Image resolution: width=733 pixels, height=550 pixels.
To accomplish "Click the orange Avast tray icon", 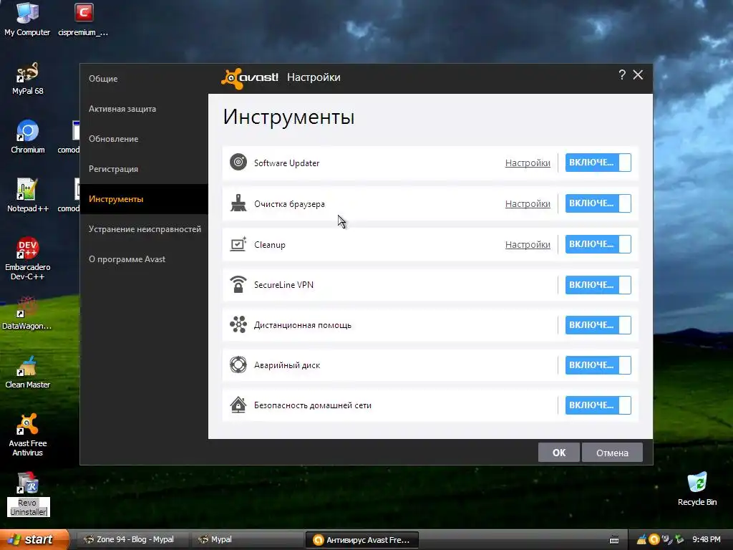I will [x=654, y=540].
